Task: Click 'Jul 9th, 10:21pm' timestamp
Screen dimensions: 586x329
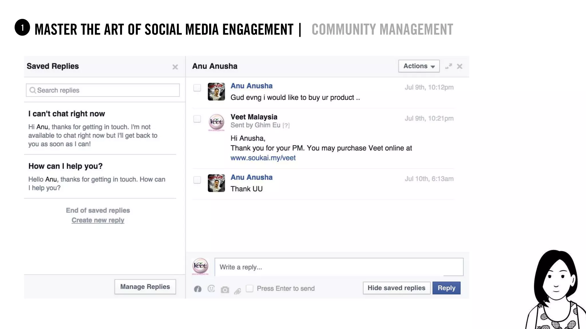Action: point(429,119)
